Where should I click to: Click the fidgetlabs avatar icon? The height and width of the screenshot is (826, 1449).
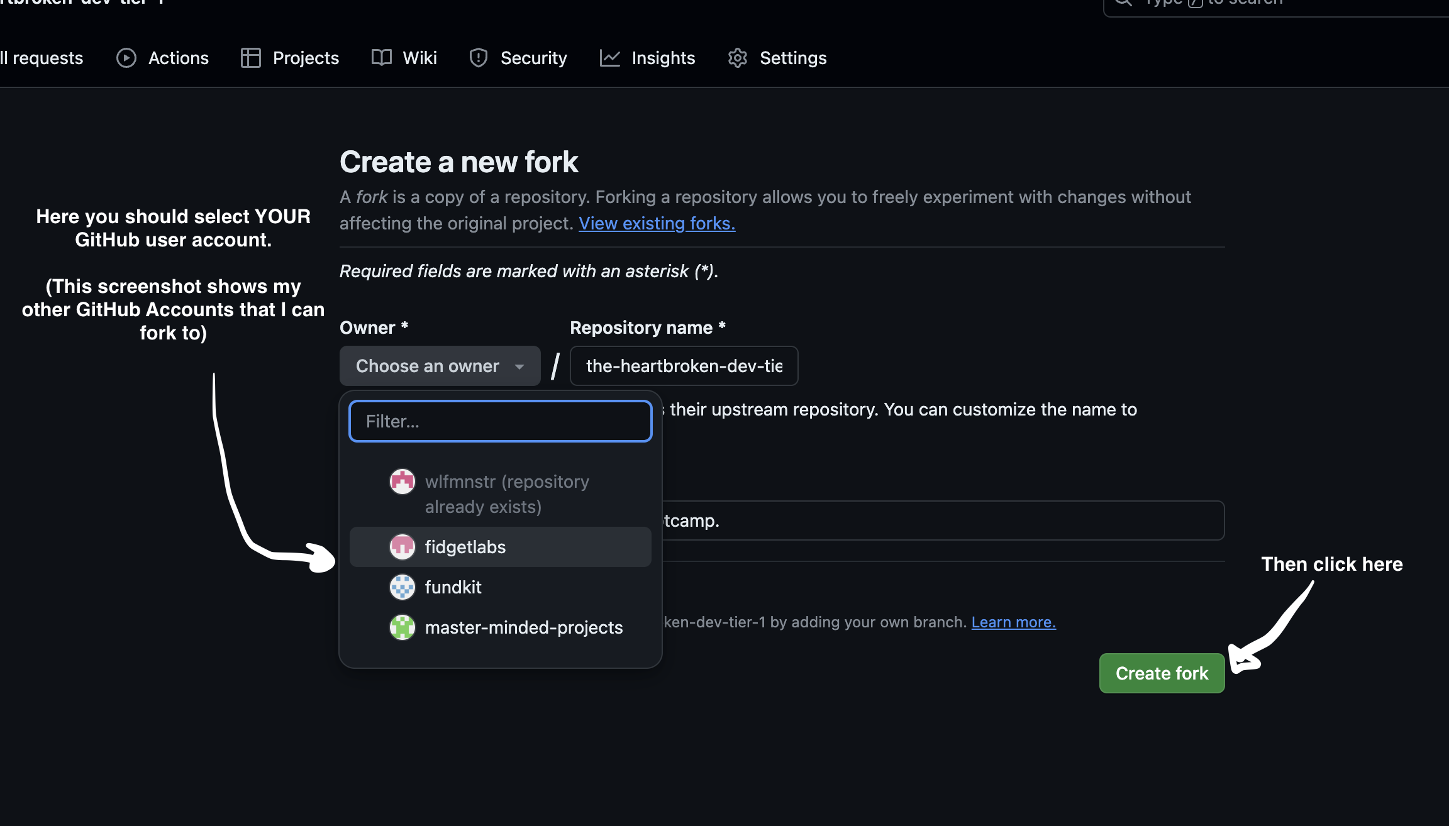coord(402,547)
